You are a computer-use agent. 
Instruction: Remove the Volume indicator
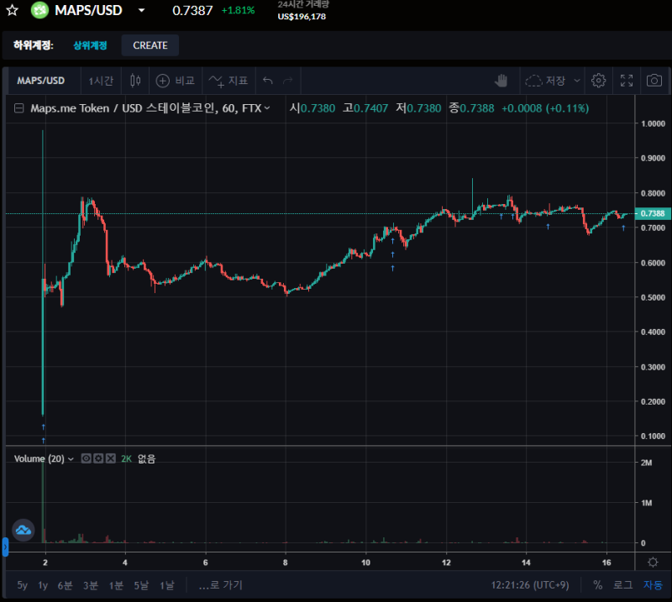pyautogui.click(x=111, y=459)
